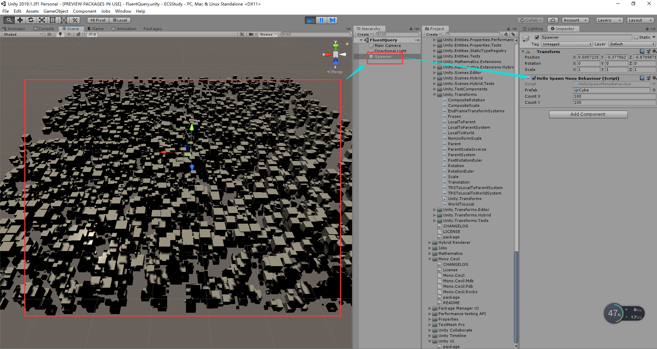Viewport: 657px width, 349px height.
Task: Open the Collab button
Action: pyautogui.click(x=531, y=20)
